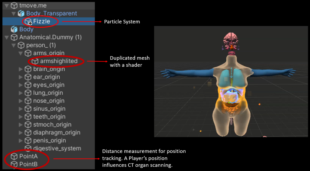Screen dimensions: 310x171
Task: Select the lung_origin label
Action: (x=48, y=93)
